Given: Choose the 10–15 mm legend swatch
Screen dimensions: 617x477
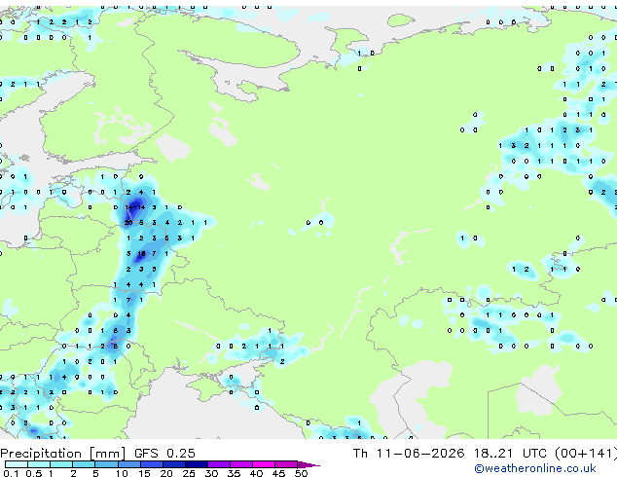Looking at the screenshot, I should point(128,464).
